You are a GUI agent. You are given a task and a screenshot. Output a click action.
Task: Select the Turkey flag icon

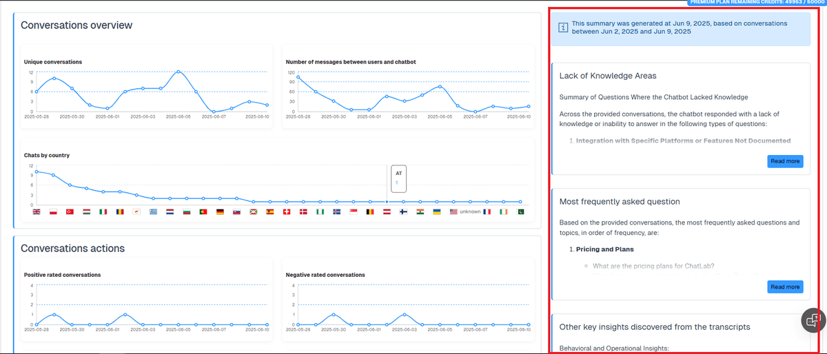tap(70, 212)
